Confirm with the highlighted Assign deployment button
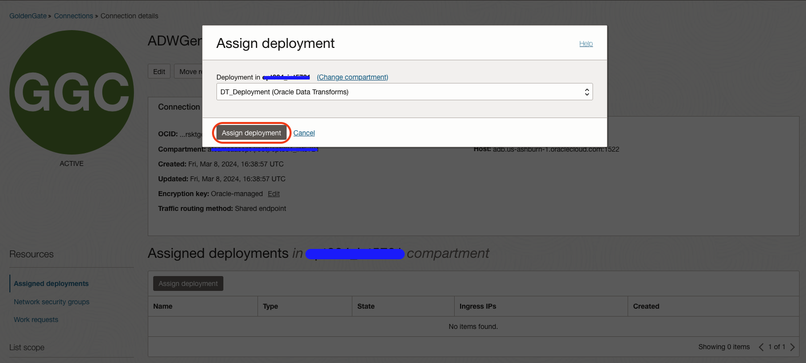806x363 pixels. [x=251, y=133]
